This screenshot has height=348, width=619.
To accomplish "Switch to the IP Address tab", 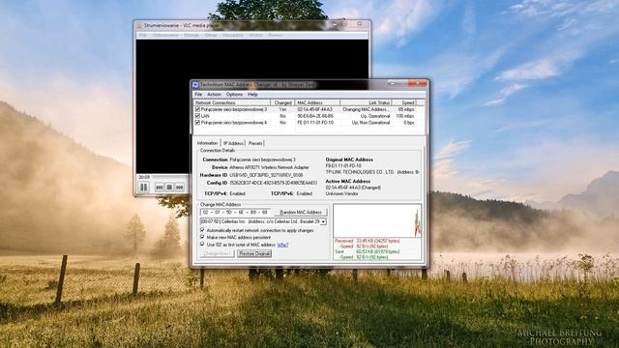I will [x=233, y=143].
